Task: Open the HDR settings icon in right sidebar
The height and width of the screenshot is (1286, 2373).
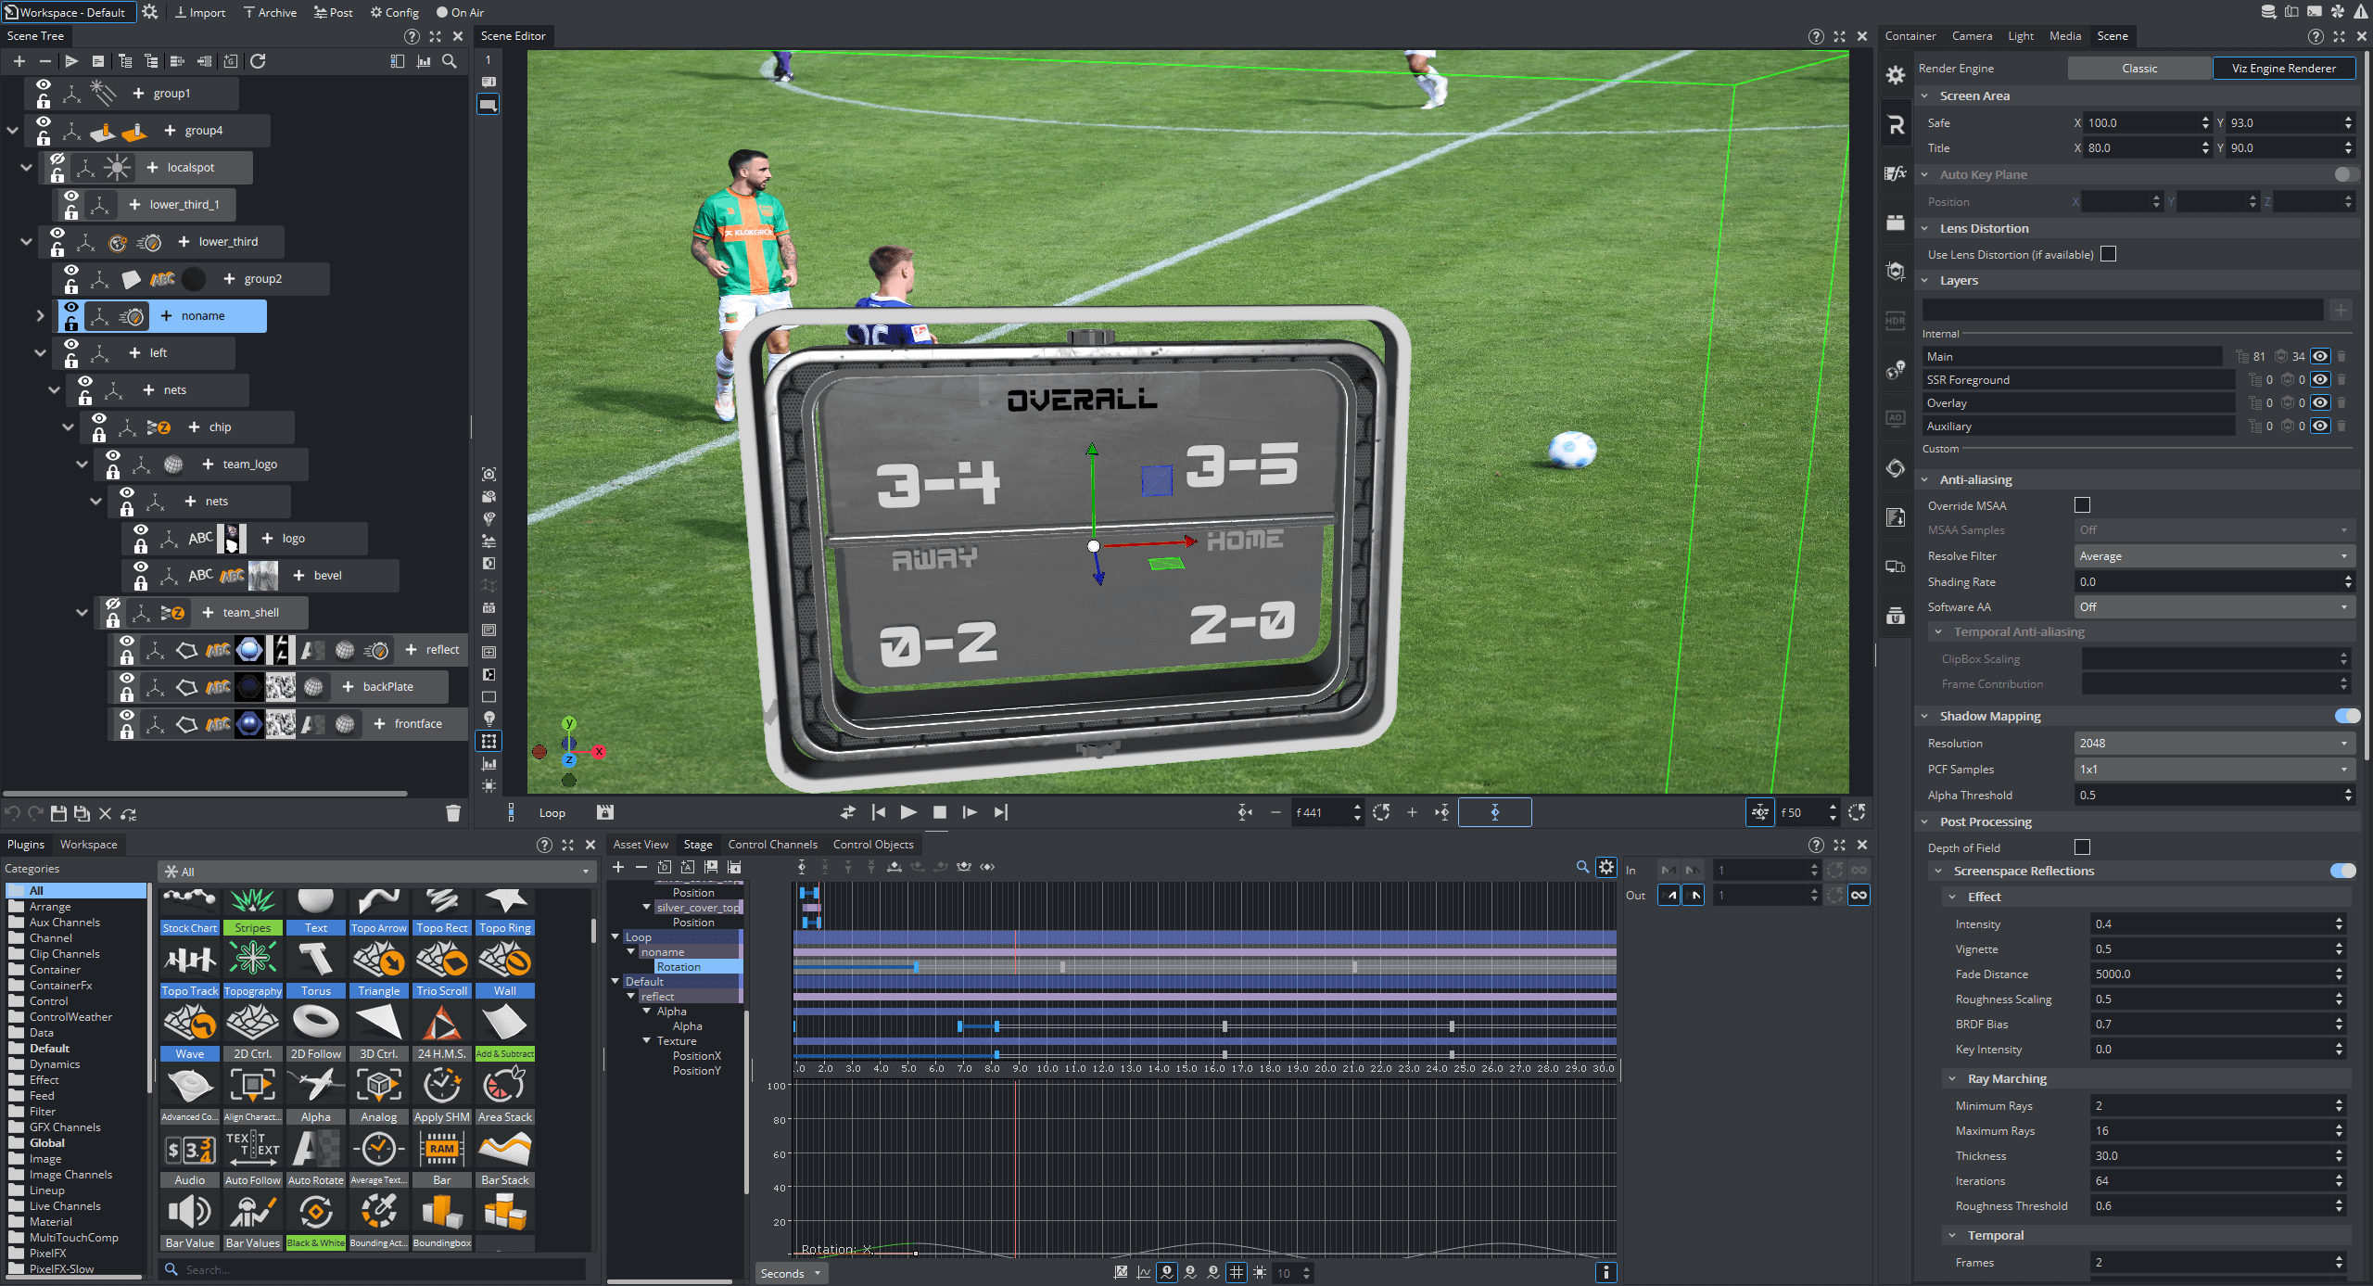Action: [x=1895, y=321]
